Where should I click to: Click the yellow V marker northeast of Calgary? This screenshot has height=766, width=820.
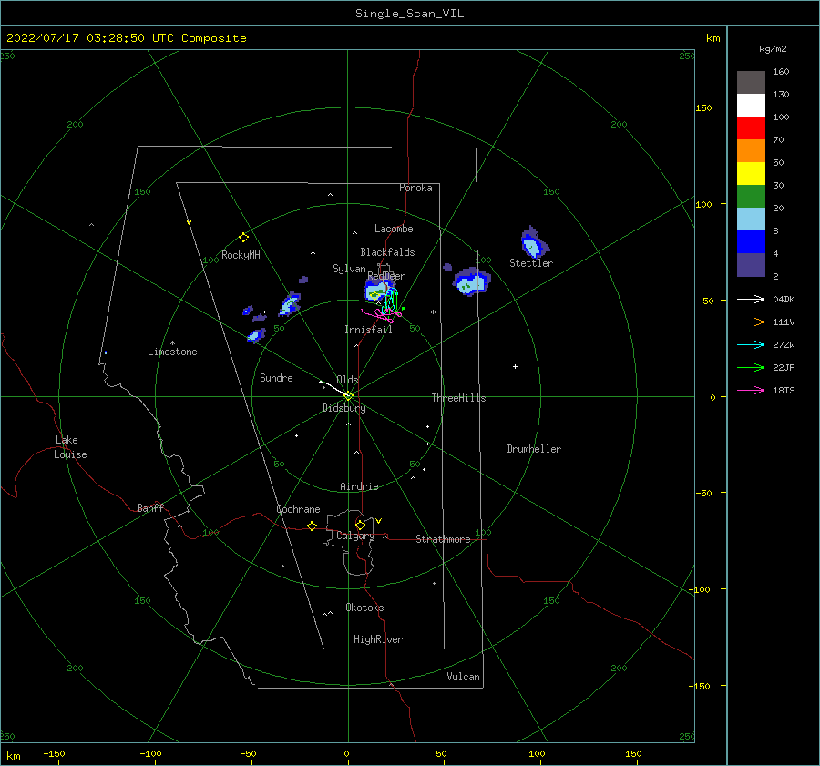379,521
